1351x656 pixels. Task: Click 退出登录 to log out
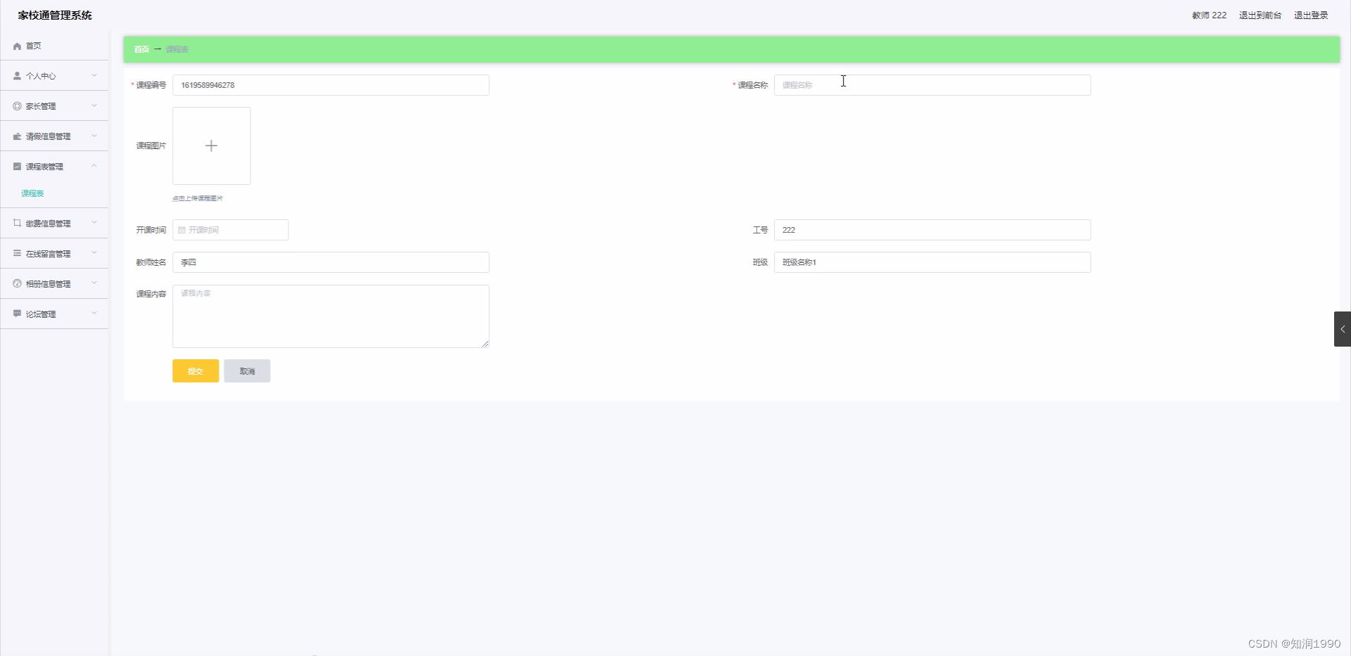point(1311,15)
